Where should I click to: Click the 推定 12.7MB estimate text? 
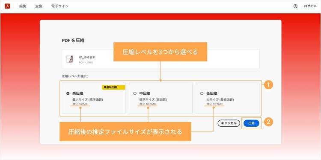click(x=214, y=104)
